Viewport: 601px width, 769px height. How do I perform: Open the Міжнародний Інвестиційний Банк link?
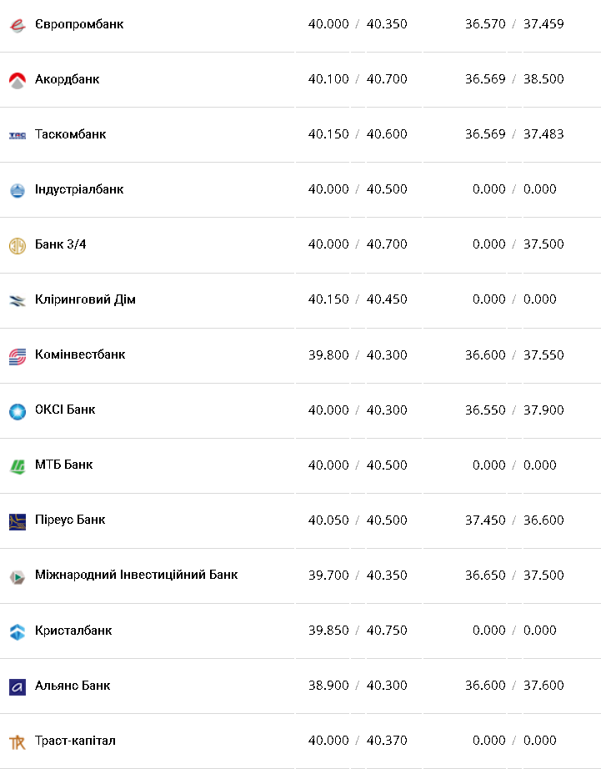coord(136,575)
